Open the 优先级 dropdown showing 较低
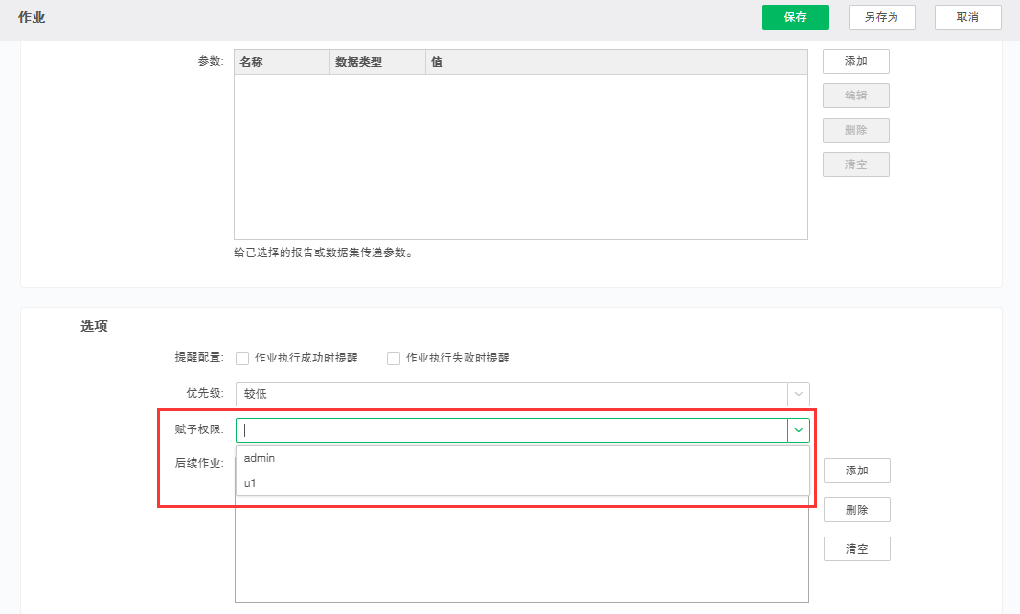The image size is (1020, 614). 522,394
